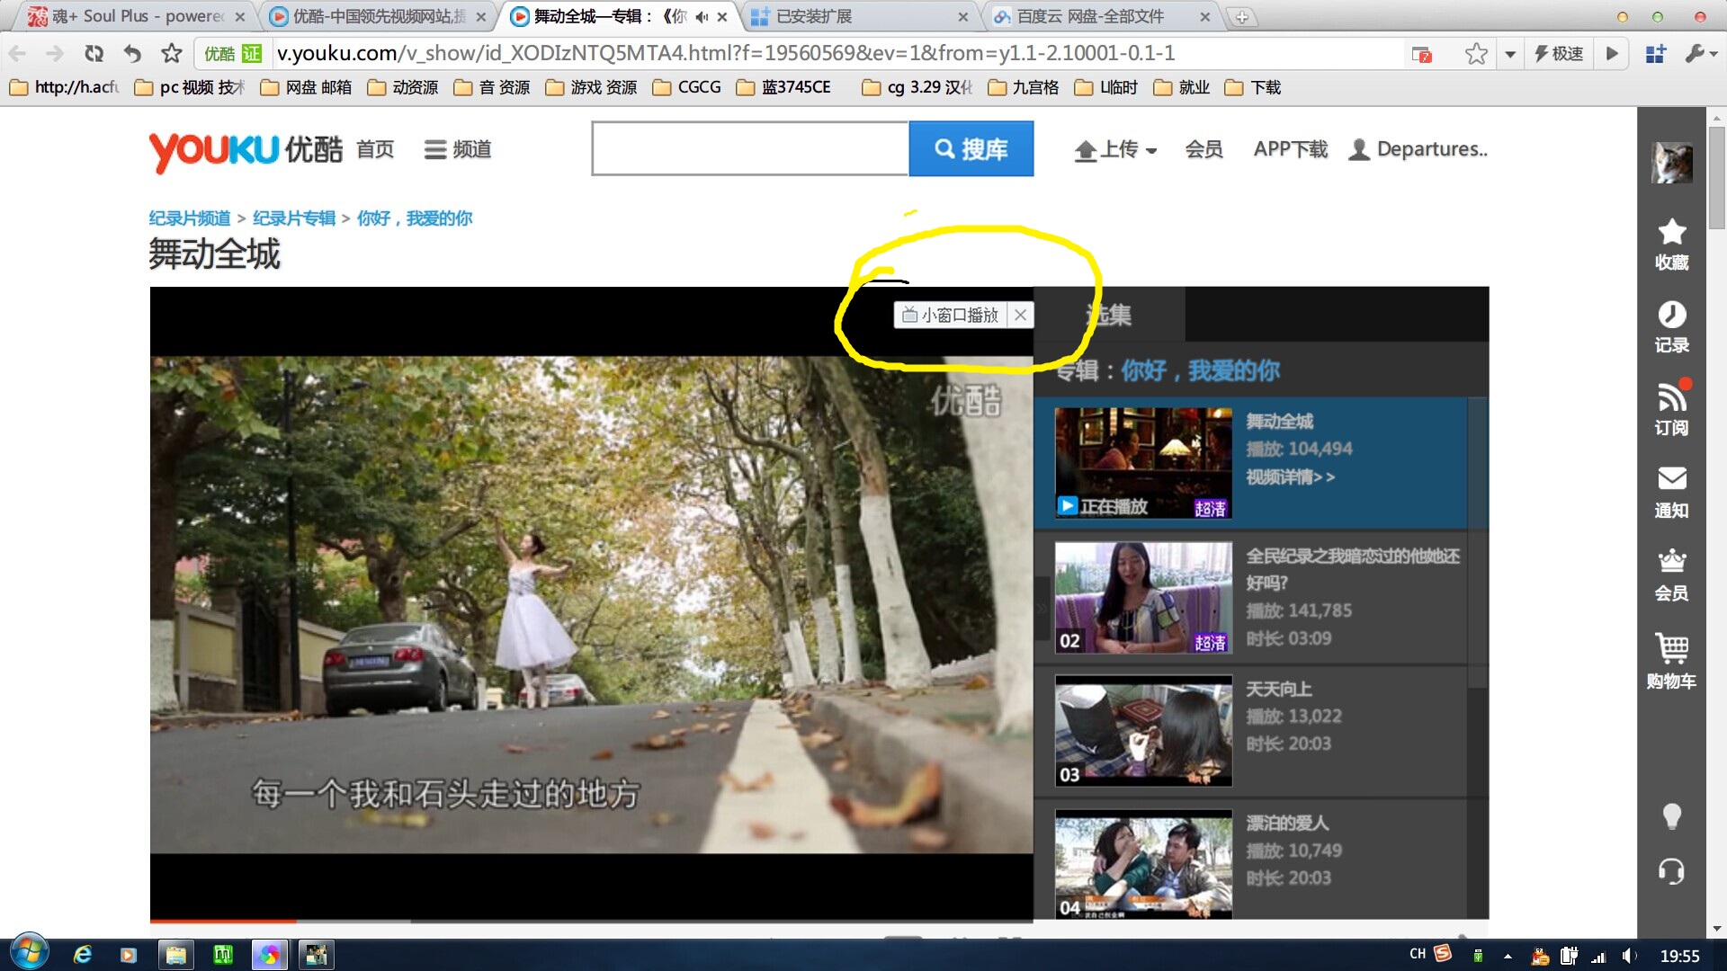Open the 频道 channels menu
Viewport: 1727px width, 971px height.
click(458, 150)
